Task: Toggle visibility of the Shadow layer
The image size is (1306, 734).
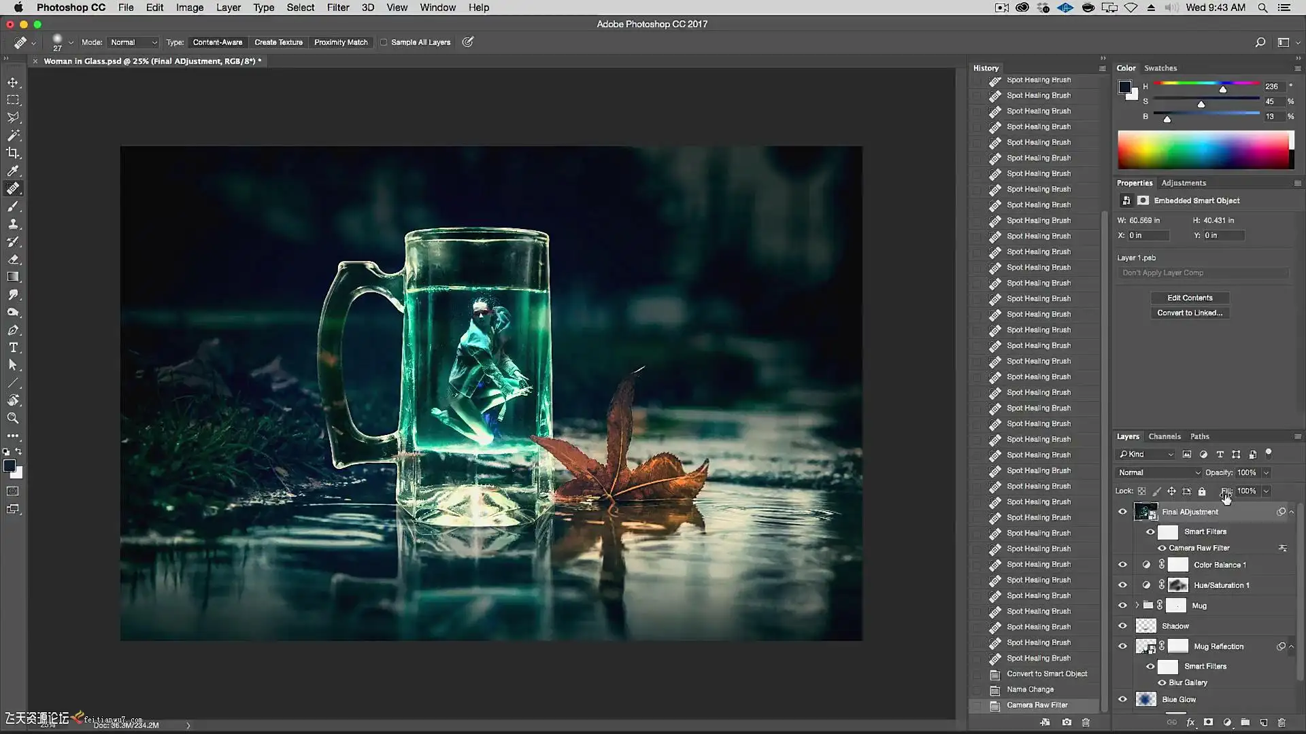Action: [1122, 626]
